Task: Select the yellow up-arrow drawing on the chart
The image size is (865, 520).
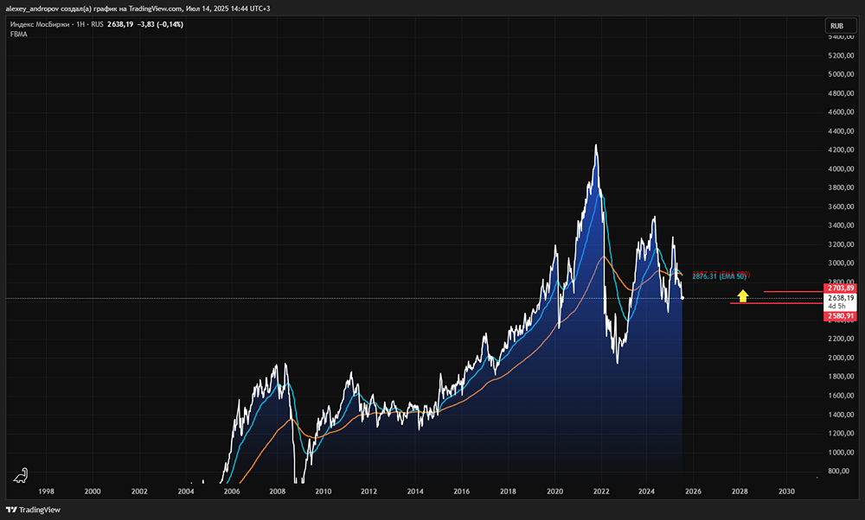Action: [743, 295]
